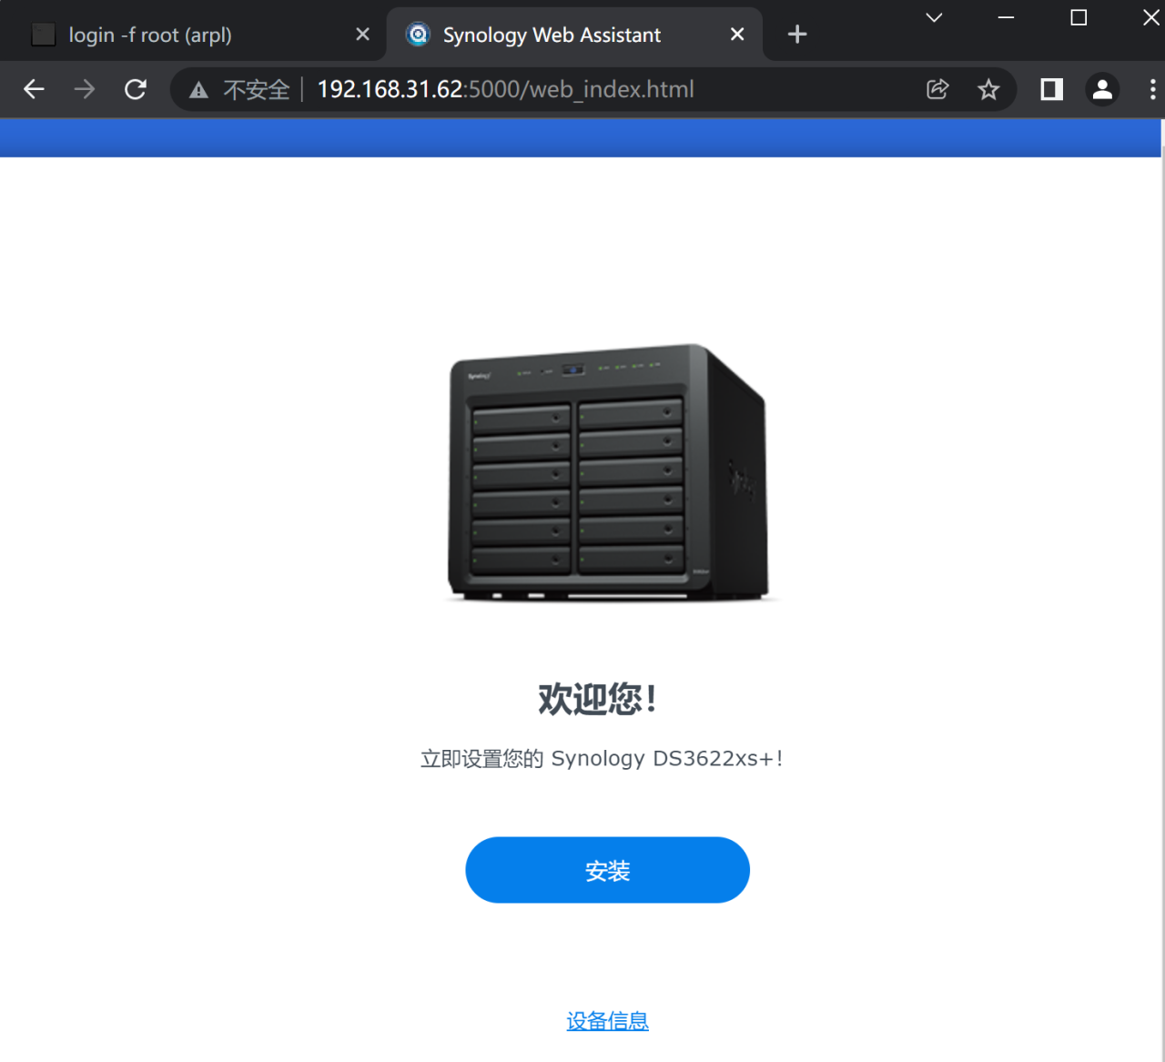Click the forward navigation arrow
The image size is (1165, 1062).
(x=84, y=89)
